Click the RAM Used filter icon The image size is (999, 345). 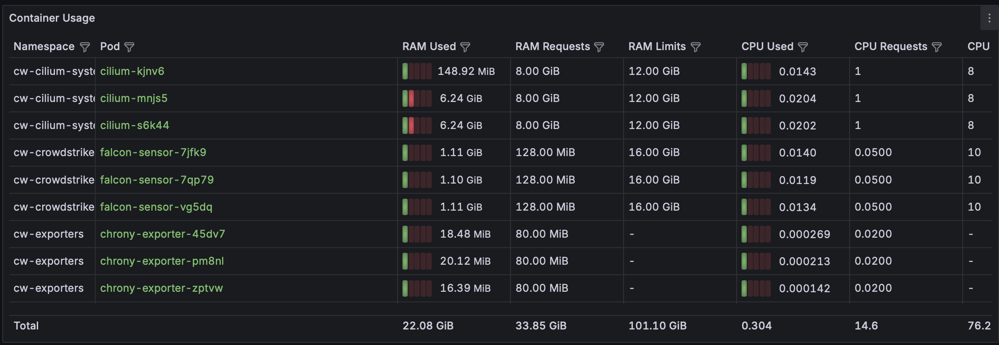point(465,47)
